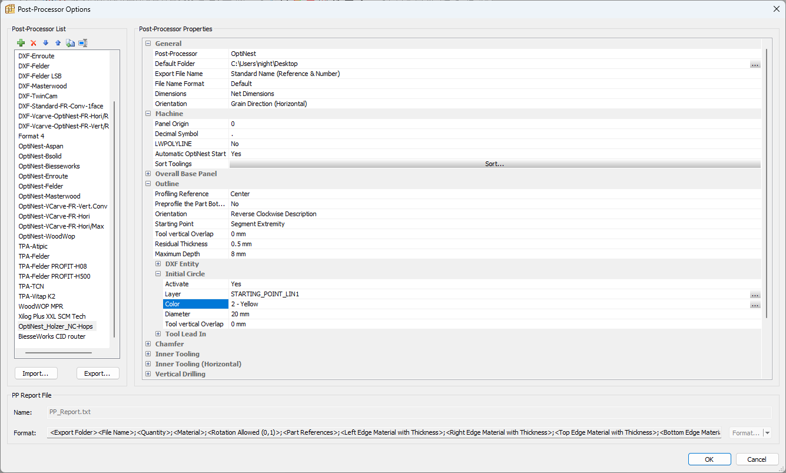Select TPA-Felder PROFIT-H08 in the list

[x=52, y=266]
